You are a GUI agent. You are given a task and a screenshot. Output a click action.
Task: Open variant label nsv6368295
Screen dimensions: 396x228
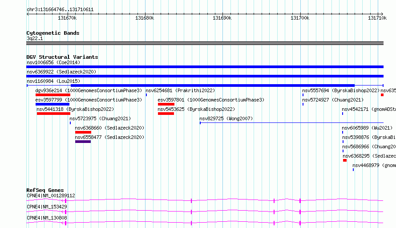click(x=369, y=156)
